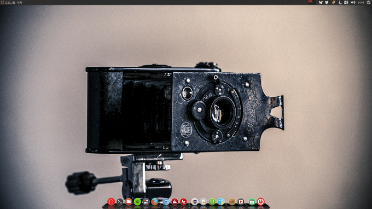
Task: Click the golden pin tray icon
Action: click(334, 2)
